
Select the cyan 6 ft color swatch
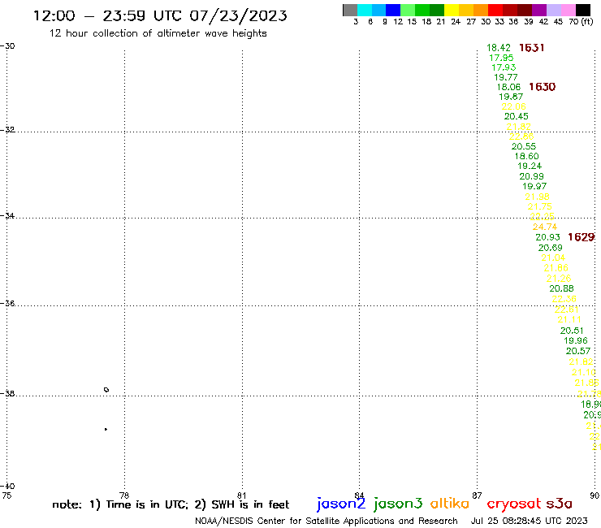(365, 10)
